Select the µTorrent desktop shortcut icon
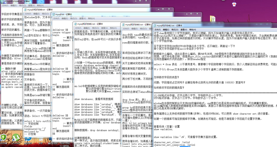 15,138
